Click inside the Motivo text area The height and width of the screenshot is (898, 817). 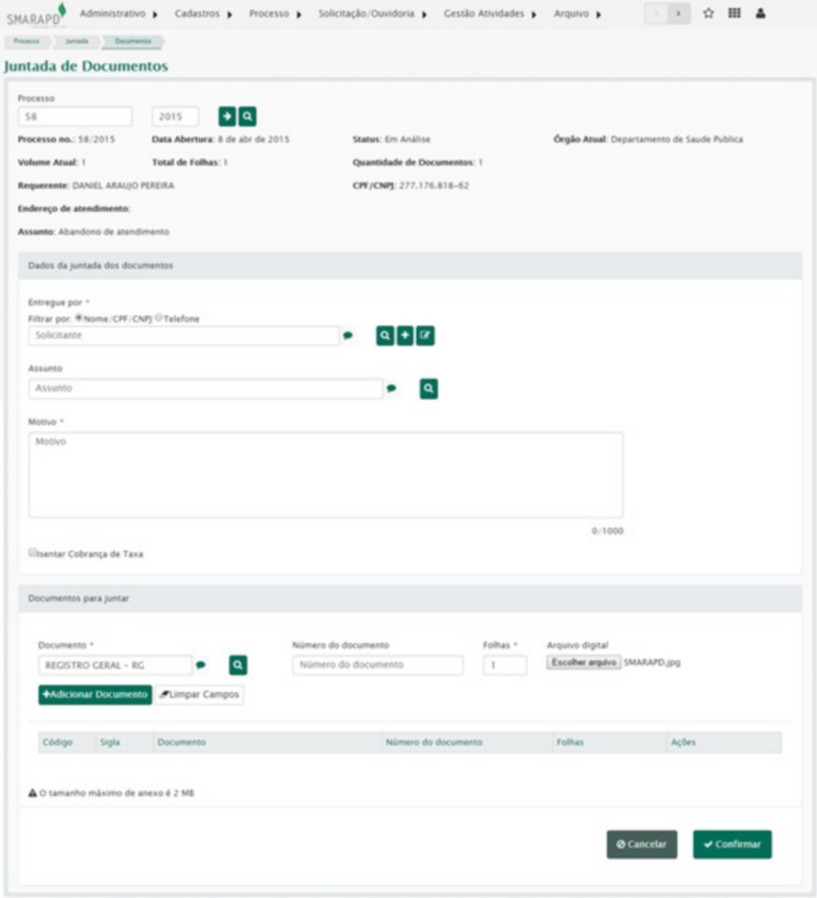pyautogui.click(x=326, y=475)
